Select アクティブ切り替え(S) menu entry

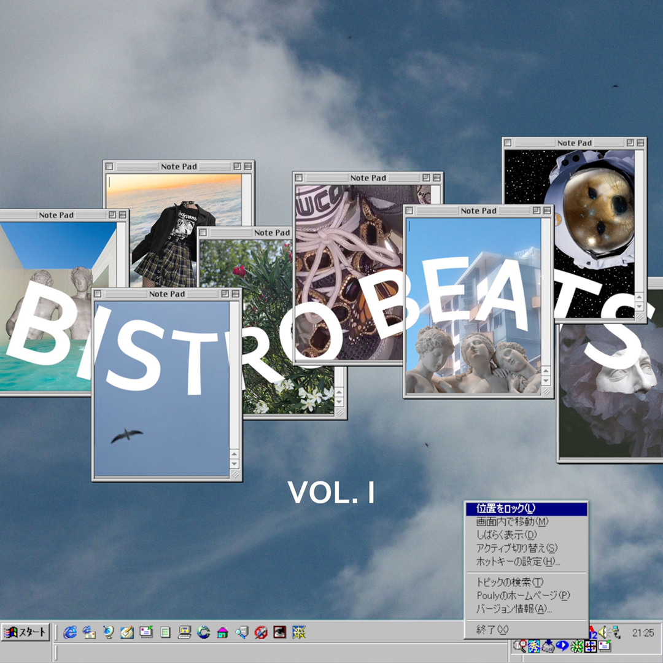[526, 548]
